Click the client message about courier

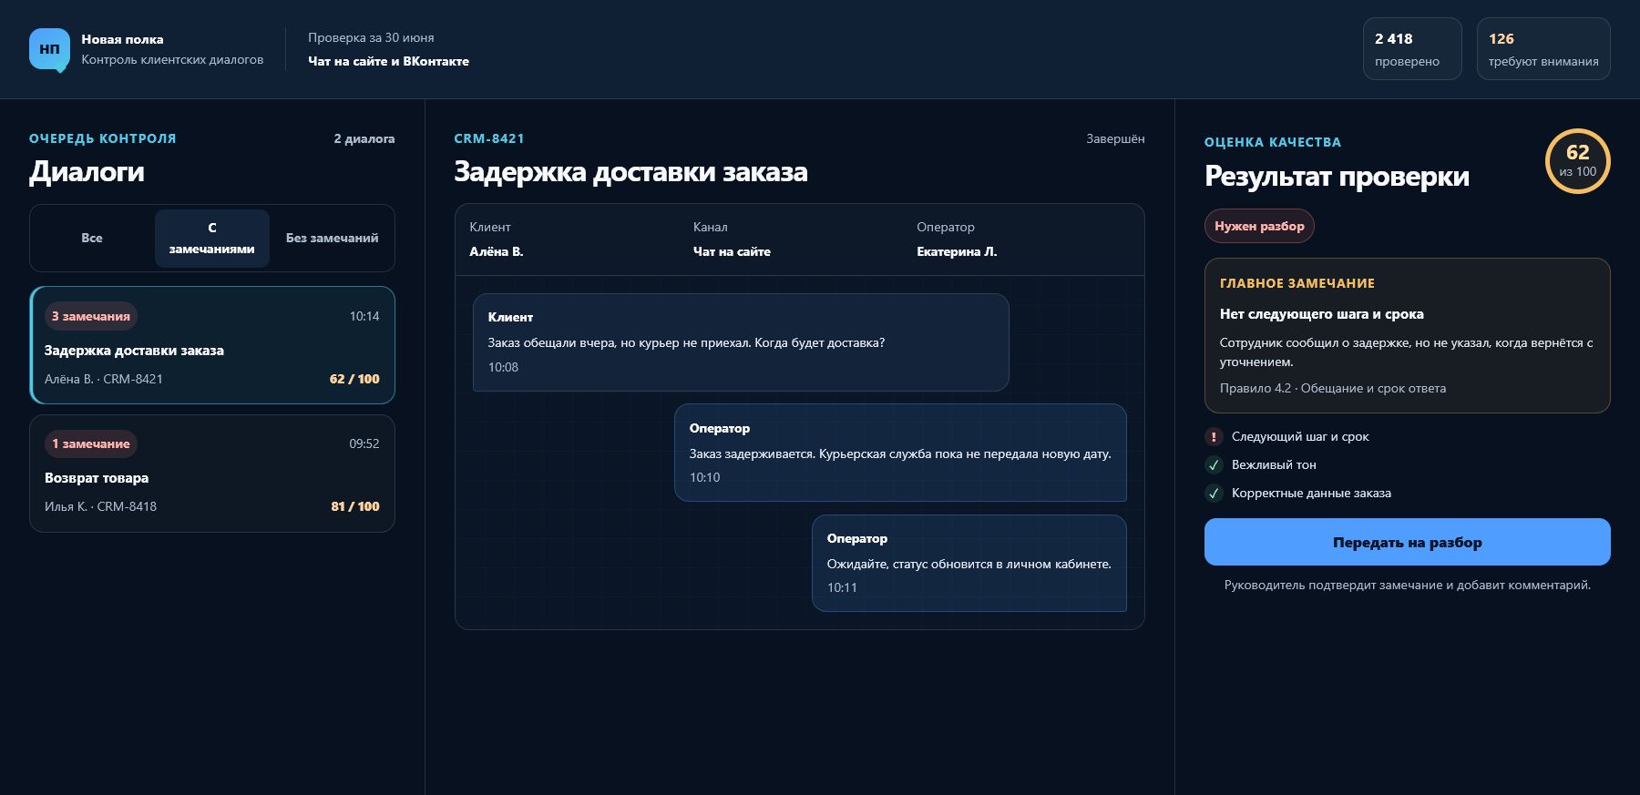[x=741, y=342]
